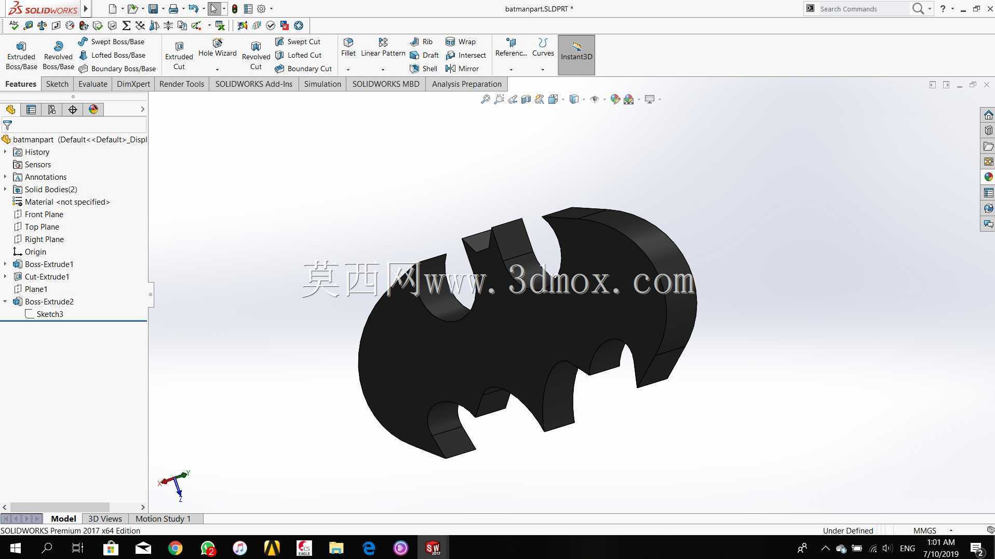Screen dimensions: 995x559
Task: Open the Save icon in the title bar
Action: (x=153, y=9)
